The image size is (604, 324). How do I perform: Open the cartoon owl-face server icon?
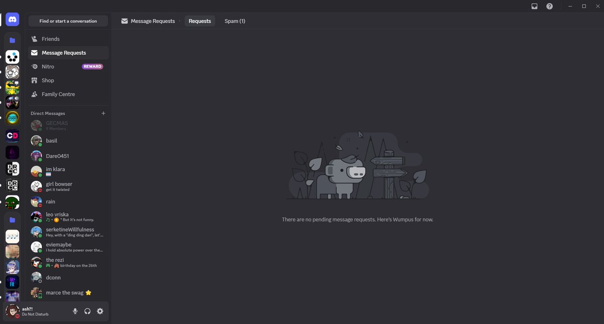click(13, 72)
